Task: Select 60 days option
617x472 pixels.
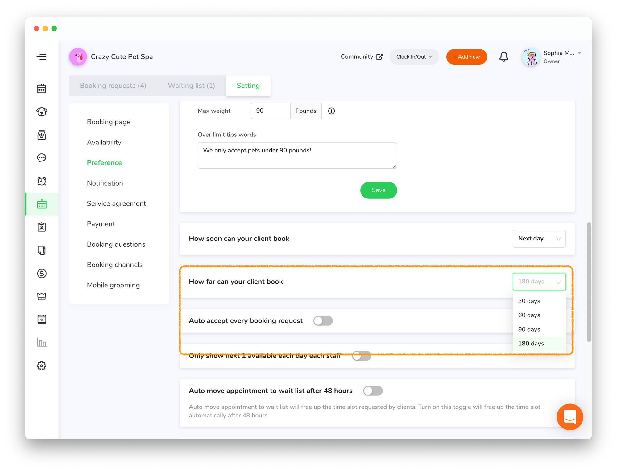Action: click(539, 315)
